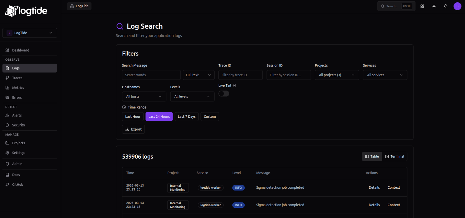
Task: Open Context for first log row
Action: click(394, 187)
